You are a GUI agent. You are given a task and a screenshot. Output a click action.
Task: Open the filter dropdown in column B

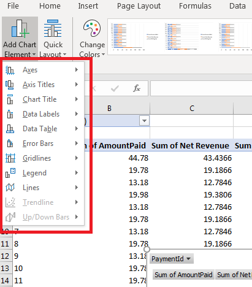tap(144, 121)
